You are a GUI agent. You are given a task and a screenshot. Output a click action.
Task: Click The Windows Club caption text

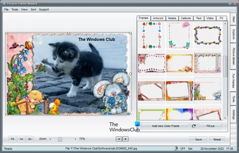(x=97, y=39)
